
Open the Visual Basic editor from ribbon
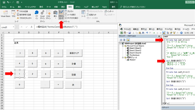(5, 14)
